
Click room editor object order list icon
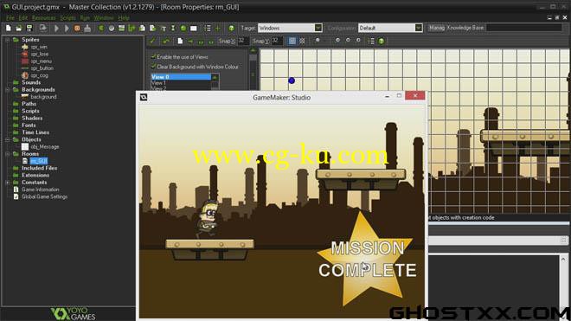pos(371,42)
